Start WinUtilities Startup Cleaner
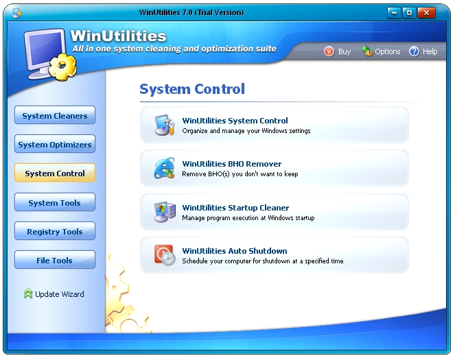The image size is (455, 360). point(235,208)
